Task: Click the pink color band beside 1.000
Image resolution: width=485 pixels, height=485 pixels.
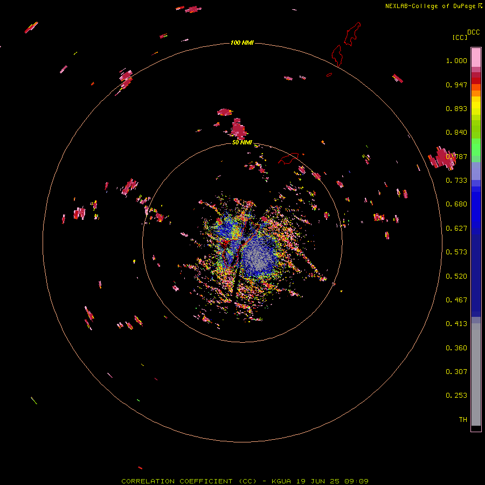Action: tap(476, 58)
